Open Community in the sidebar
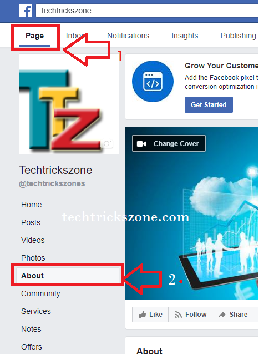This screenshot has width=274, height=354. (x=40, y=293)
